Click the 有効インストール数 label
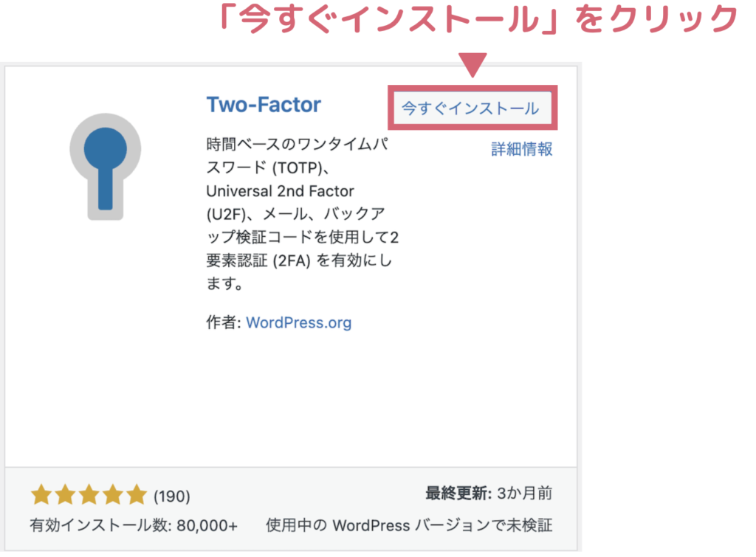The width and height of the screenshot is (756, 557). click(x=100, y=525)
